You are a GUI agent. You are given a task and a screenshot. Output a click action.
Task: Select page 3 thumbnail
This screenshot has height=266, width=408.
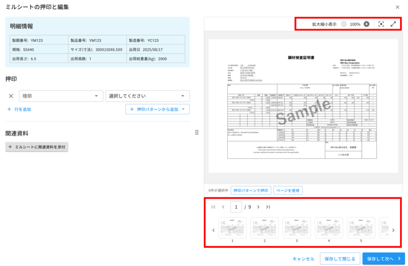297,228
